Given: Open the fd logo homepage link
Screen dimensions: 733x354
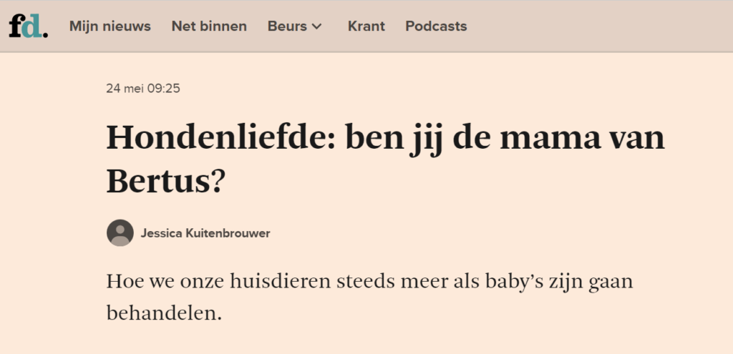Looking at the screenshot, I should pos(28,26).
